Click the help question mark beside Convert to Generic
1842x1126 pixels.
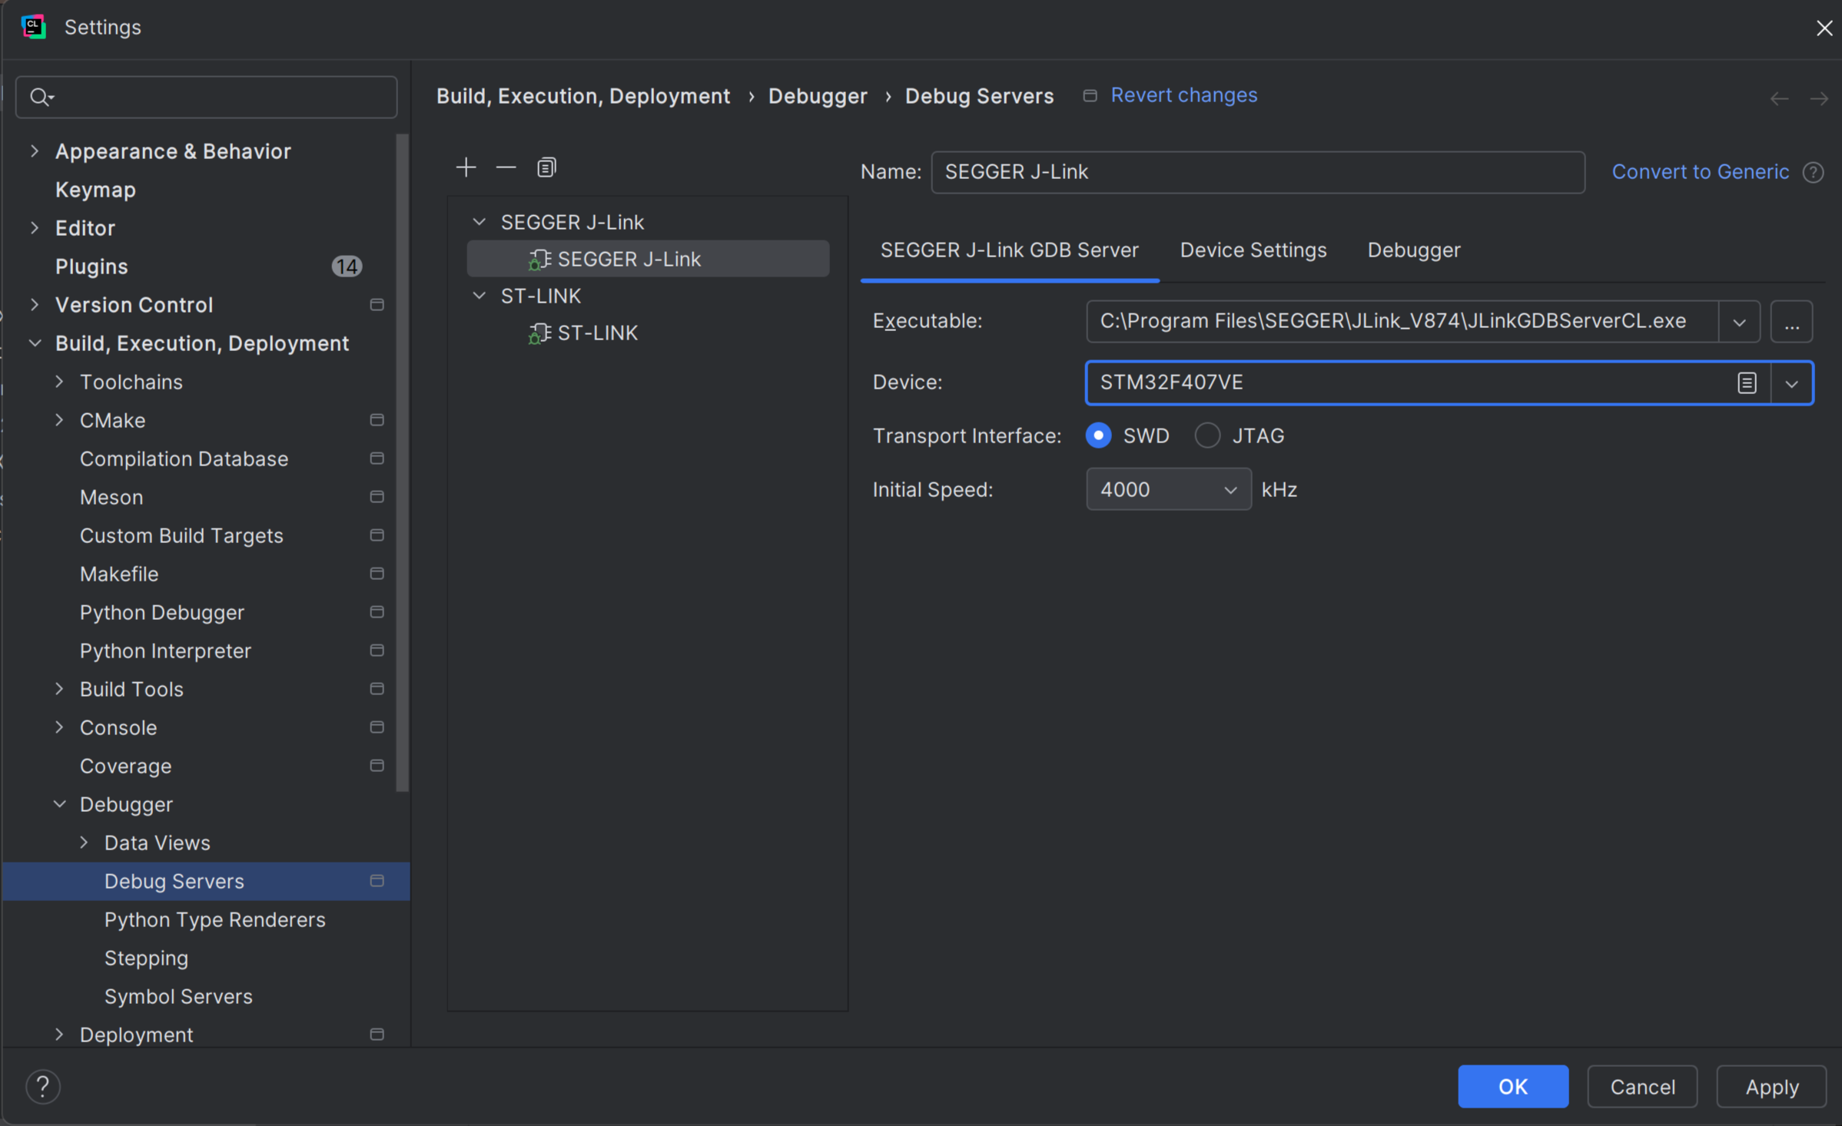click(x=1814, y=172)
